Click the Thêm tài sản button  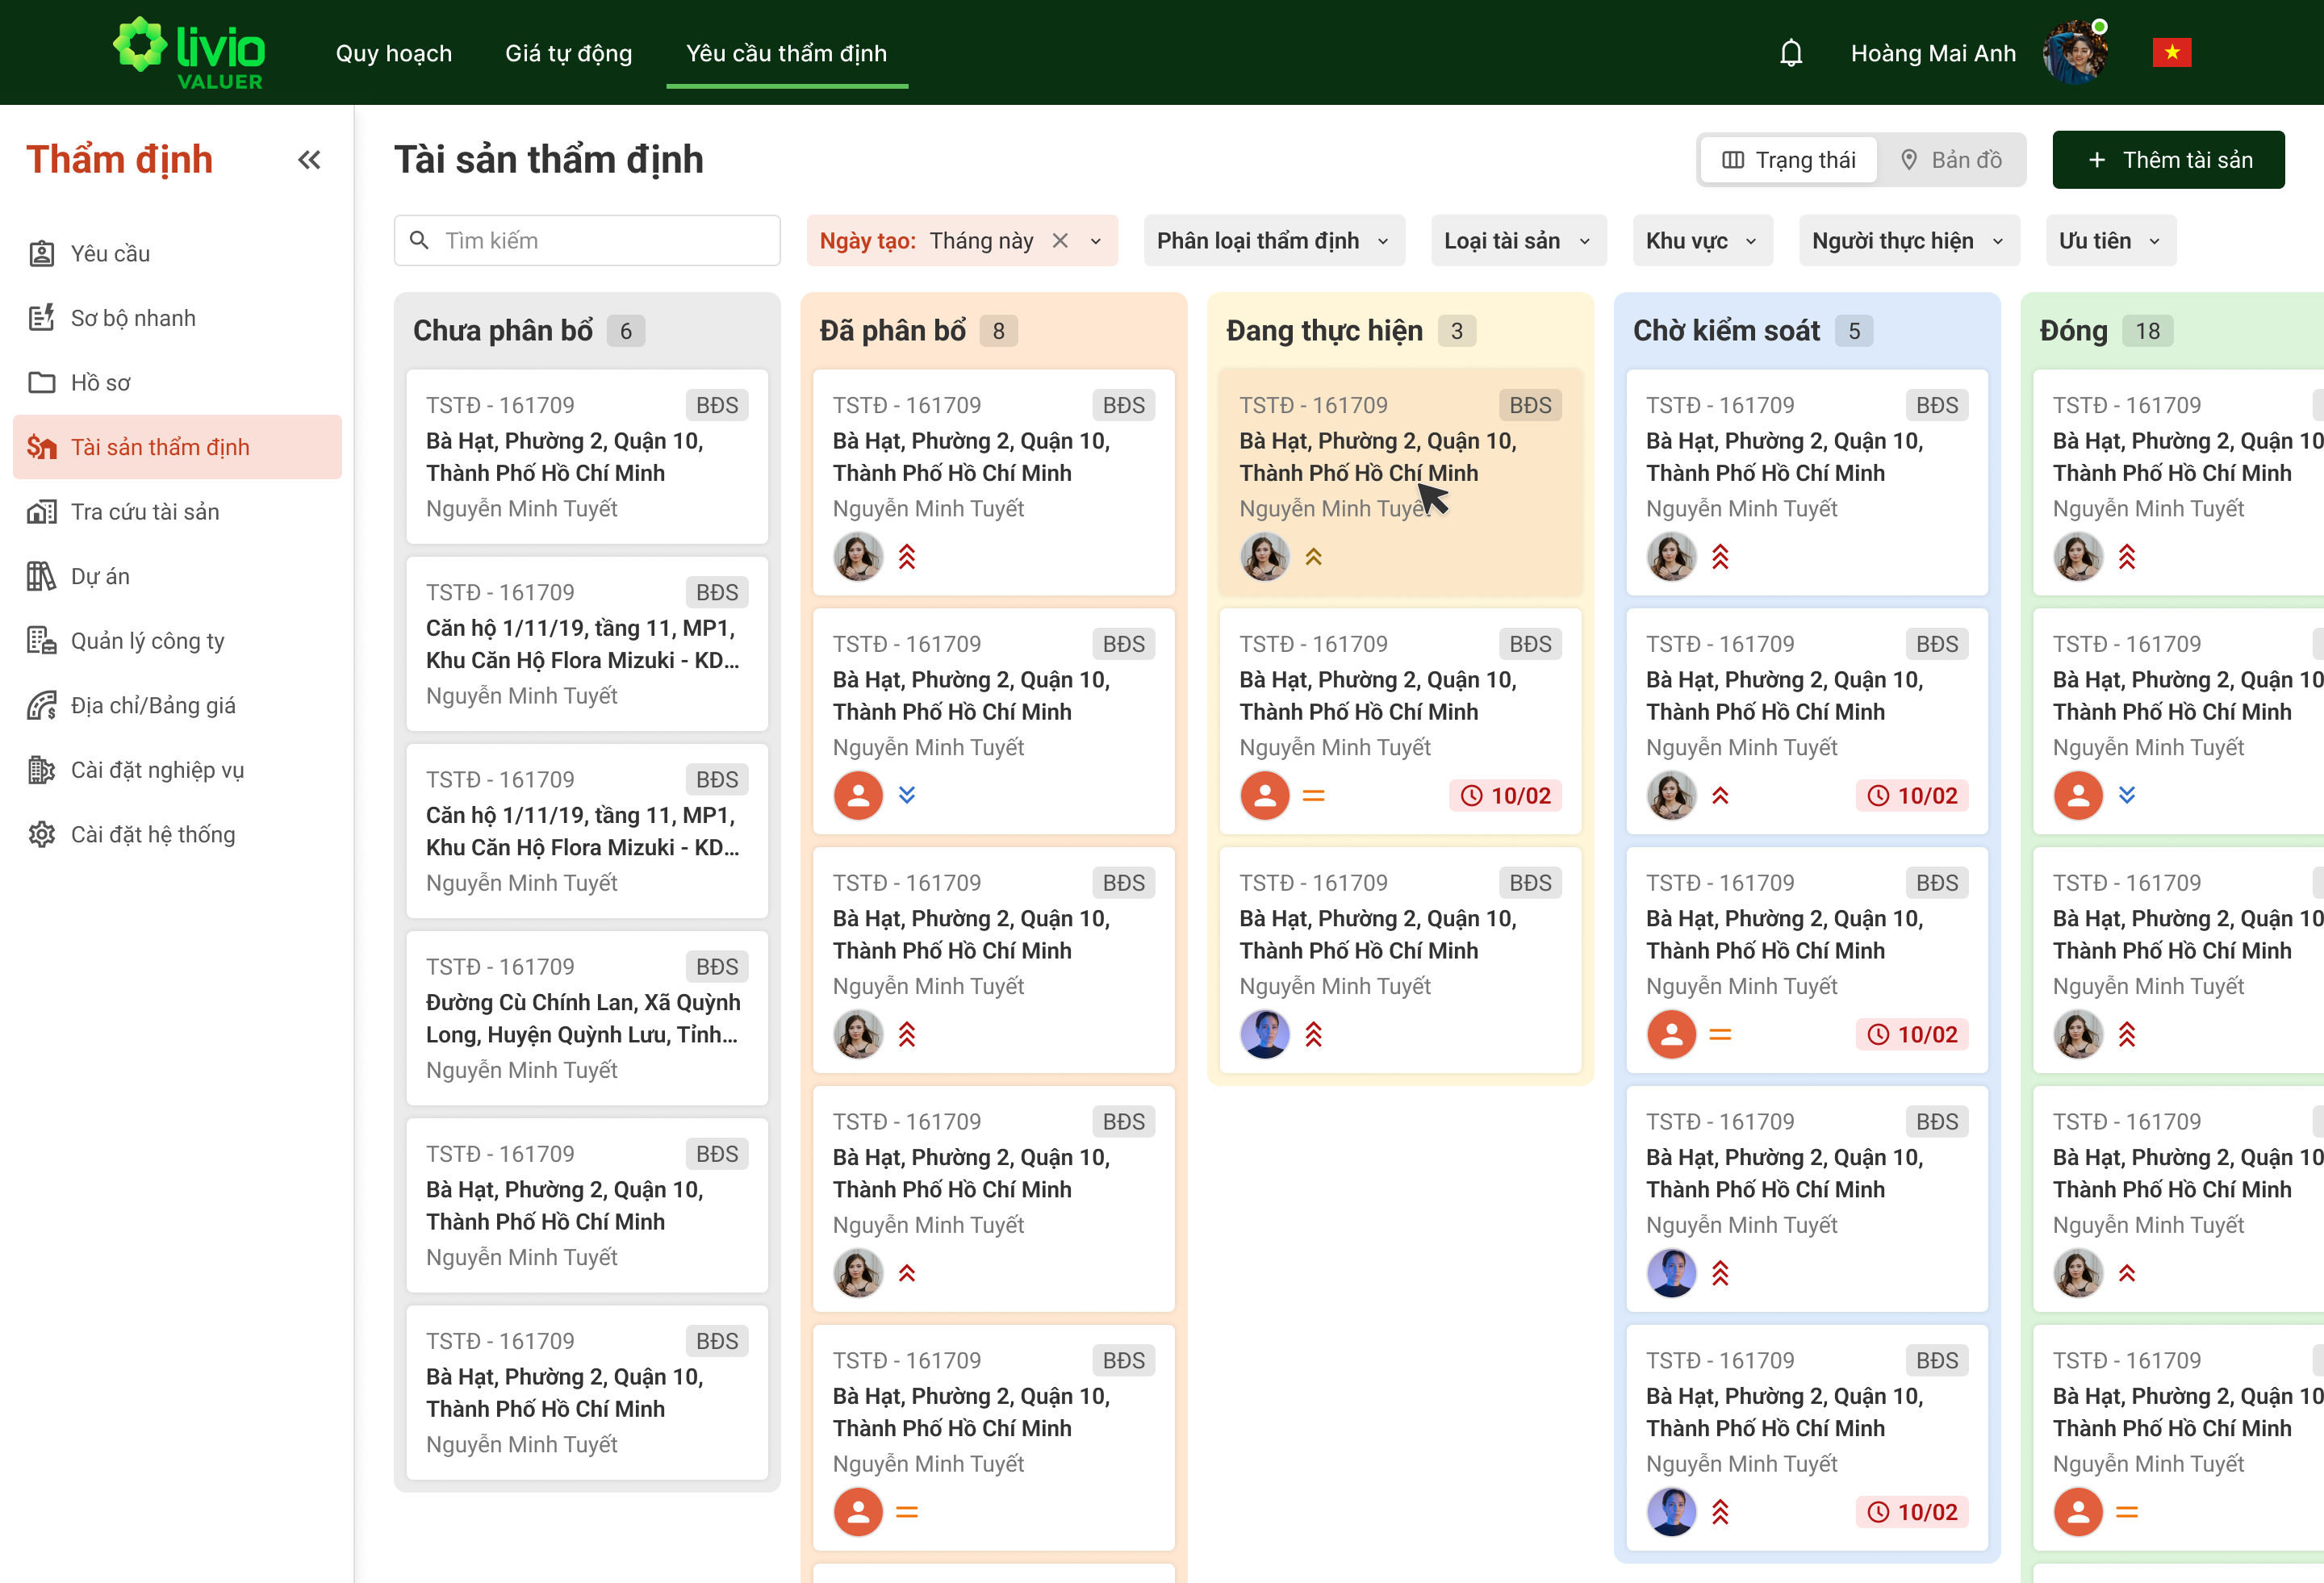tap(2168, 160)
